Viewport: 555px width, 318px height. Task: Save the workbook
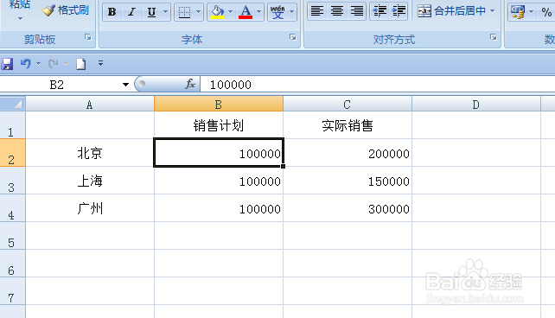(7, 64)
